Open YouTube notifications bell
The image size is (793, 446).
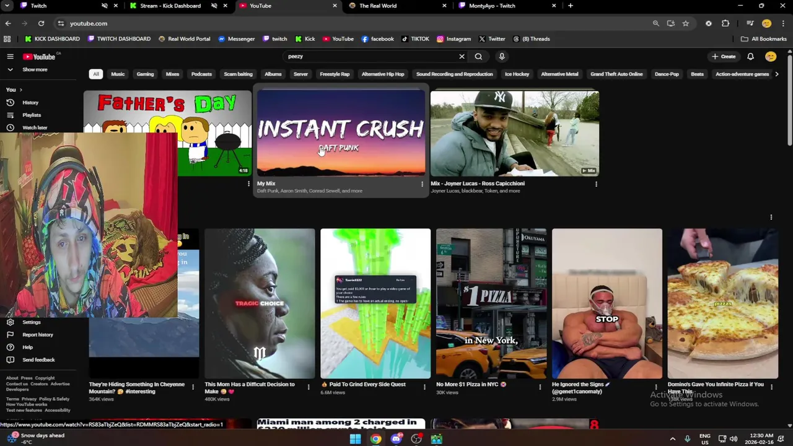coord(750,56)
